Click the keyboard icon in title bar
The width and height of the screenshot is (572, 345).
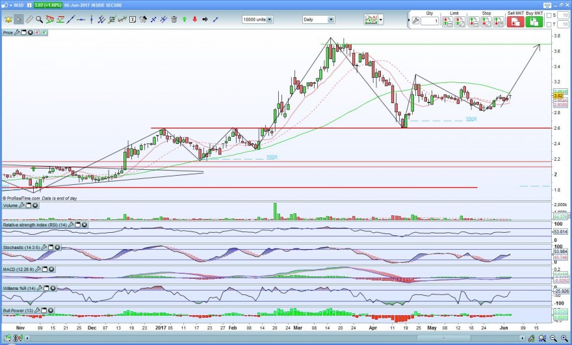(547, 5)
